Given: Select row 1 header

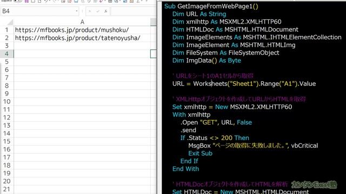Looking at the screenshot, I should click(7, 30).
